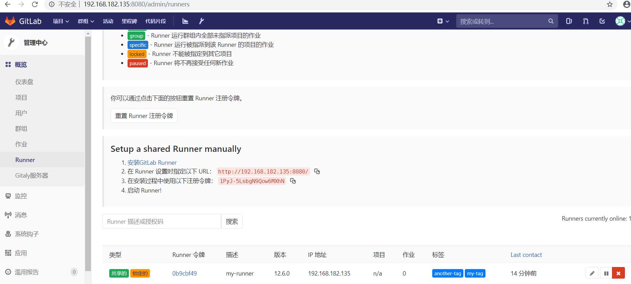Copy the registration token to clipboard

[293, 181]
